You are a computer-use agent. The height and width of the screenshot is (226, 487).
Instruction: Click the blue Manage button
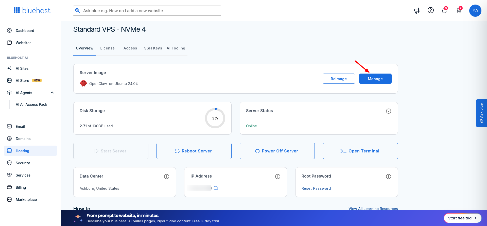(x=375, y=79)
